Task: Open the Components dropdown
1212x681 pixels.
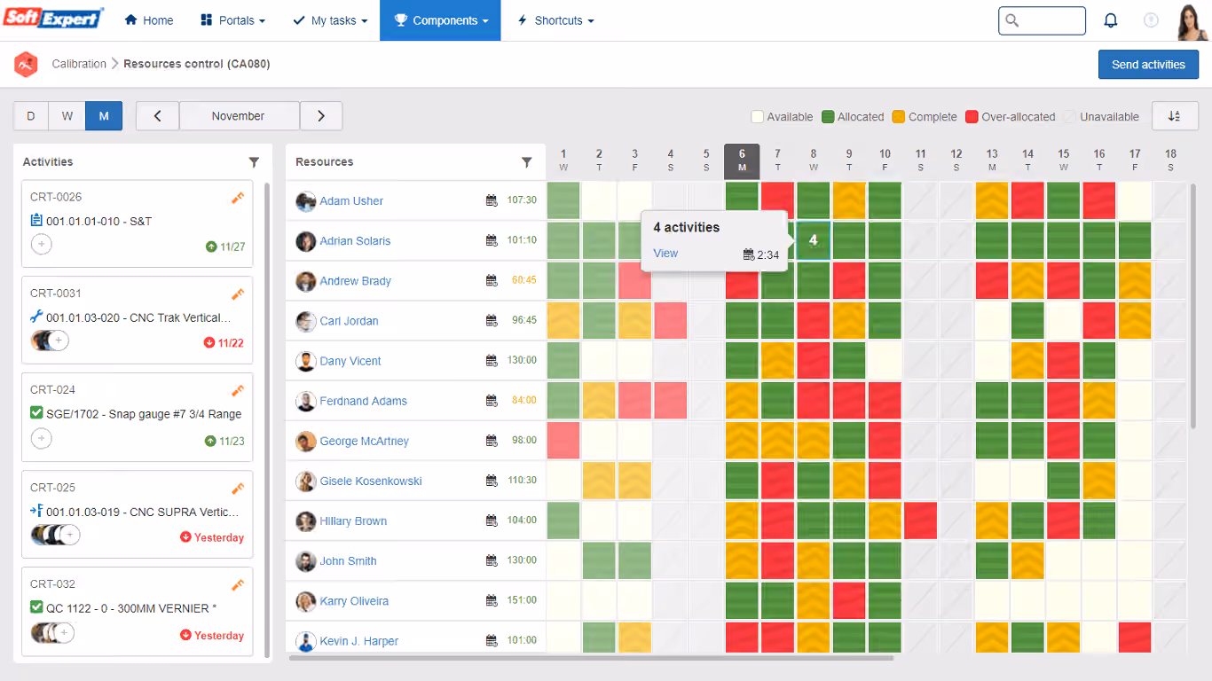Action: coord(441,20)
